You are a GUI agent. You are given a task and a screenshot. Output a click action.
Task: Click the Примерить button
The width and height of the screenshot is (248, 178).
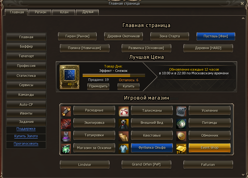(x=98, y=86)
